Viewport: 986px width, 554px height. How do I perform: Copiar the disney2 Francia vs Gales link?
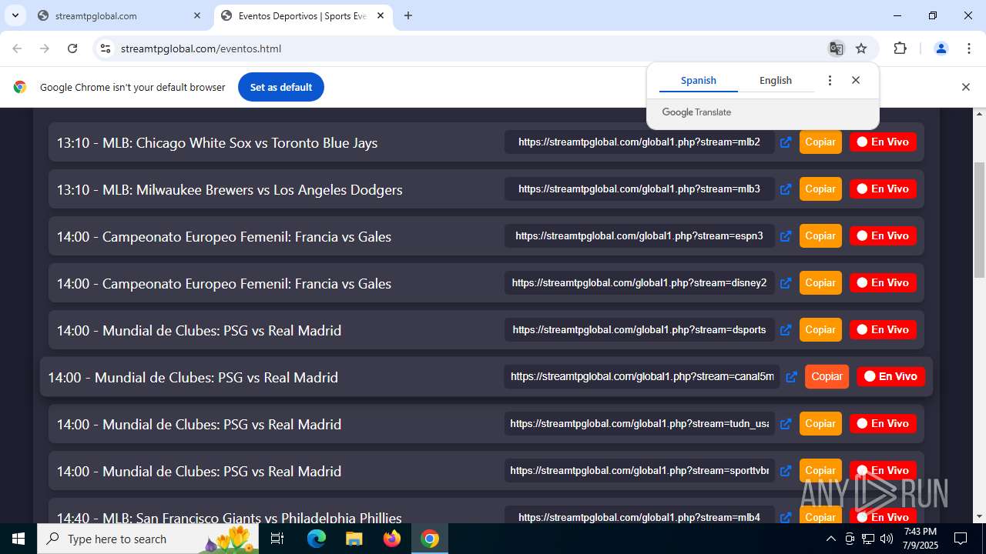[820, 283]
